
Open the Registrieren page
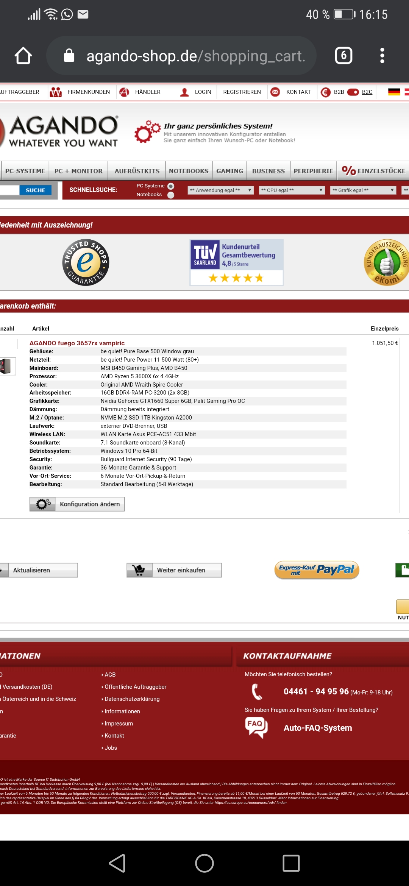(242, 92)
